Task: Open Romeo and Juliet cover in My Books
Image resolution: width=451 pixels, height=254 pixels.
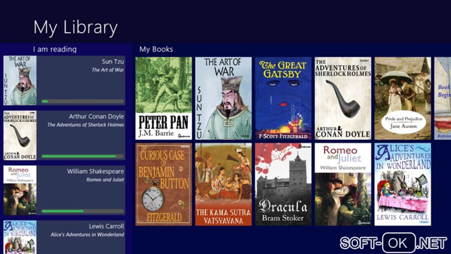Action: (x=343, y=185)
